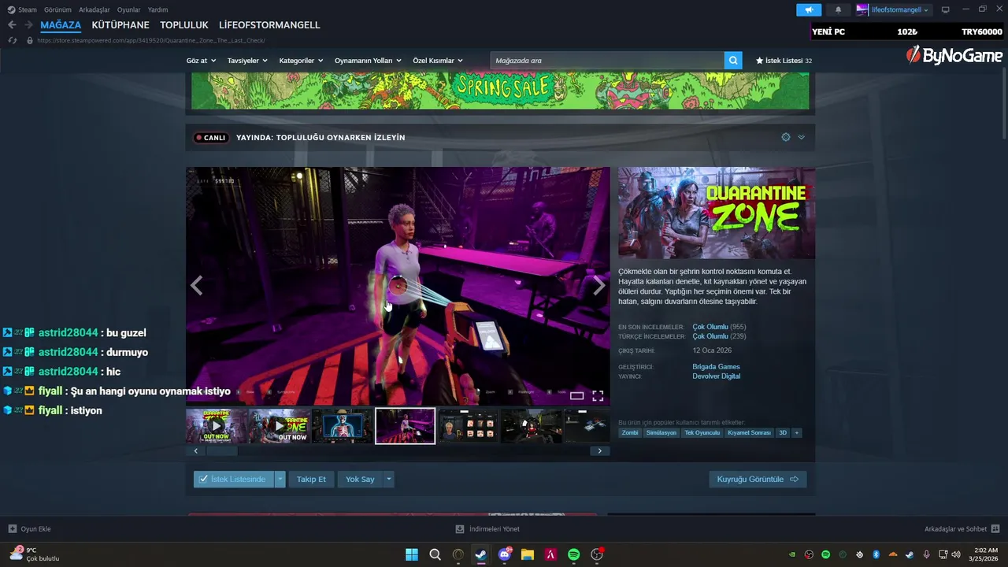Reload the store page
Image resolution: width=1008 pixels, height=567 pixels.
12,40
